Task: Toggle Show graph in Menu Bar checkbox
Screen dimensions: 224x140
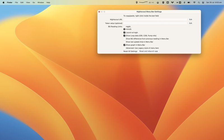Action: (124, 45)
